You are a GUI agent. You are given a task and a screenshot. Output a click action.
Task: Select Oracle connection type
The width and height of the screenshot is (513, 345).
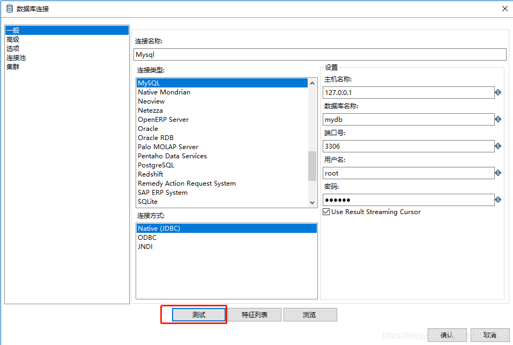tap(222, 129)
